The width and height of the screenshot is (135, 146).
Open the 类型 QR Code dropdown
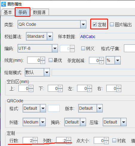coord(83,24)
